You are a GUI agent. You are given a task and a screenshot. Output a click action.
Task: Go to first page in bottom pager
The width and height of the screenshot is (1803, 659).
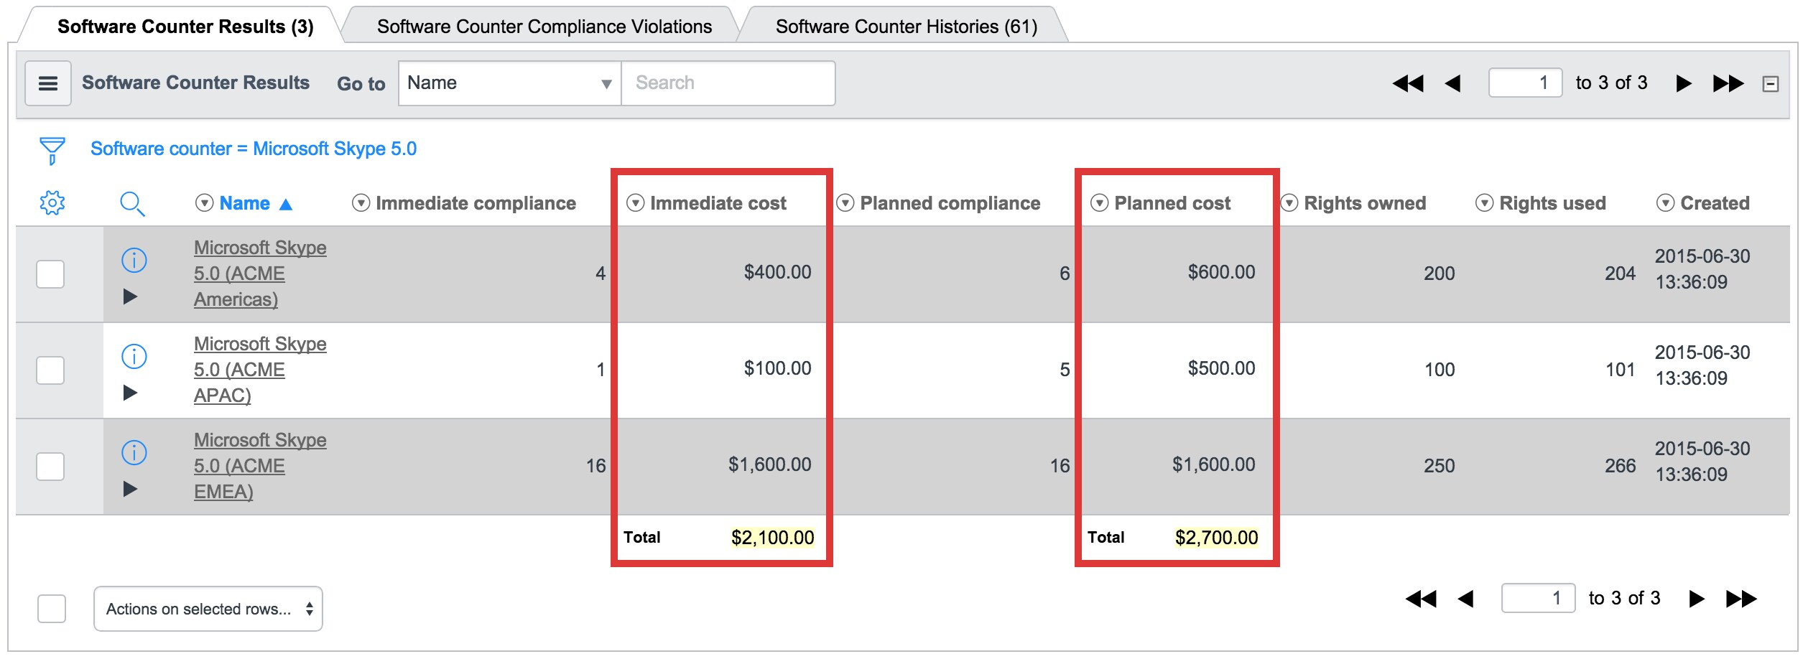[x=1421, y=599]
